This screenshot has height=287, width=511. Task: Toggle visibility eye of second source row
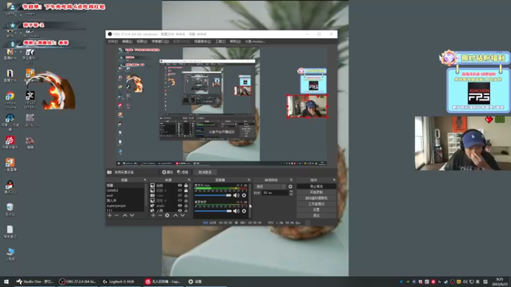(180, 190)
